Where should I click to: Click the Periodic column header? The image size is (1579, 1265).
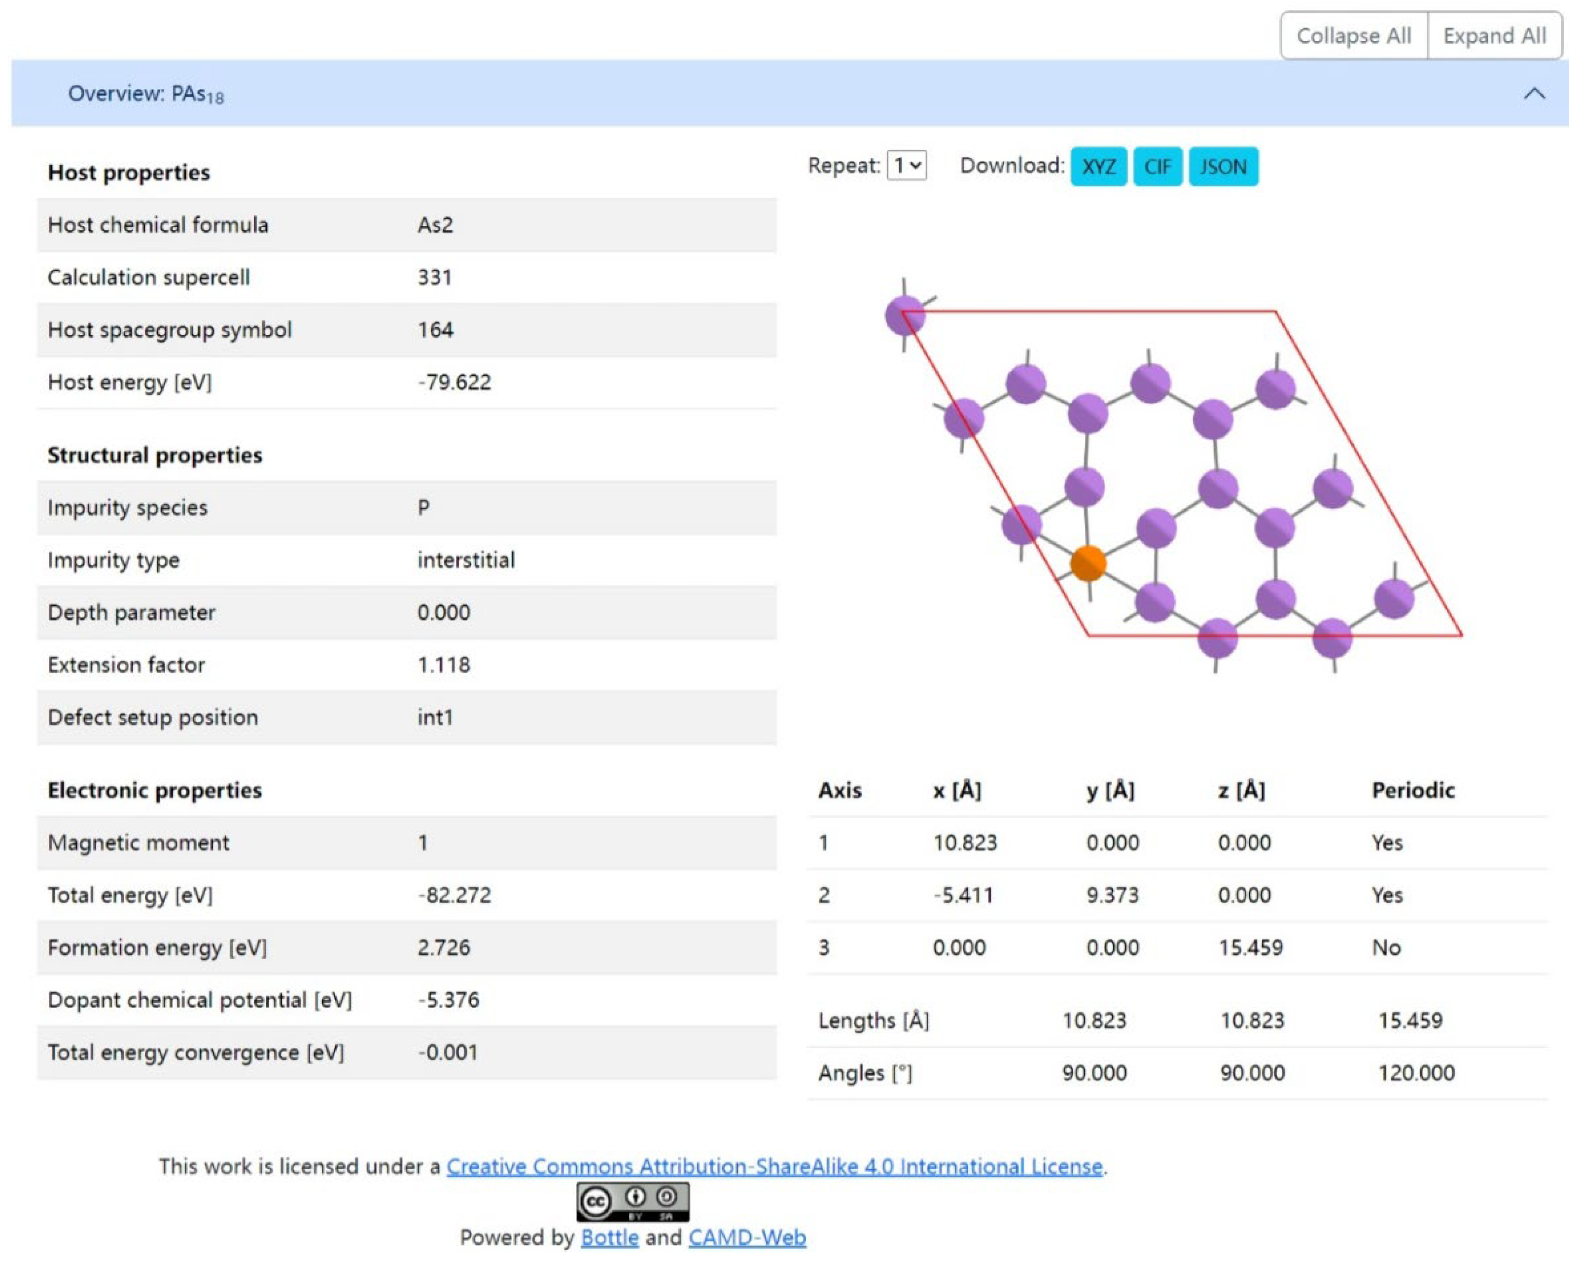click(x=1413, y=790)
